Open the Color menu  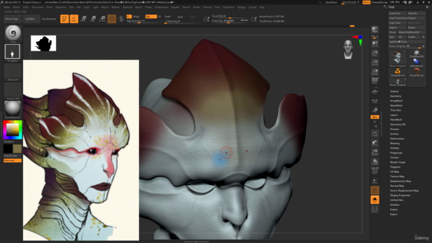[26, 7]
